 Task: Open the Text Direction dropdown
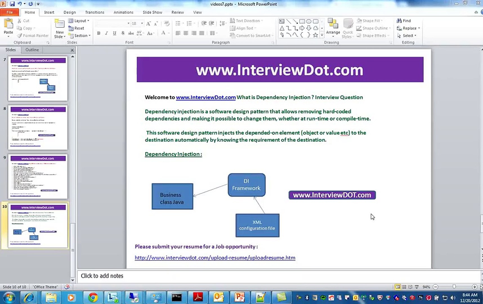click(247, 21)
